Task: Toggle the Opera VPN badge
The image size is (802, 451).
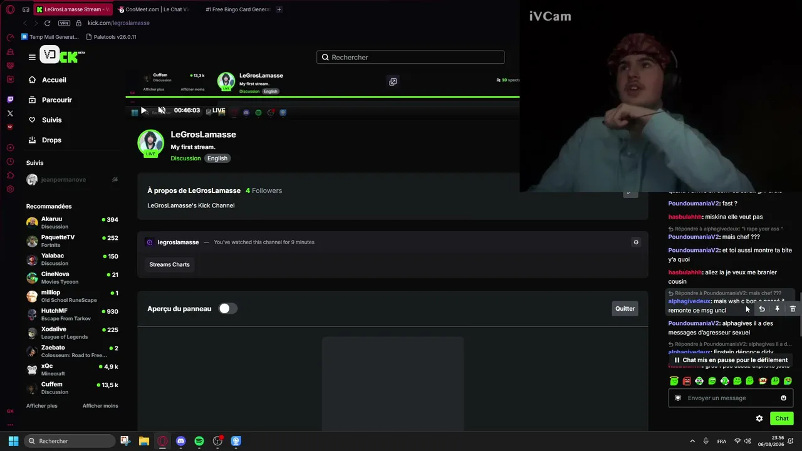Action: tap(64, 23)
